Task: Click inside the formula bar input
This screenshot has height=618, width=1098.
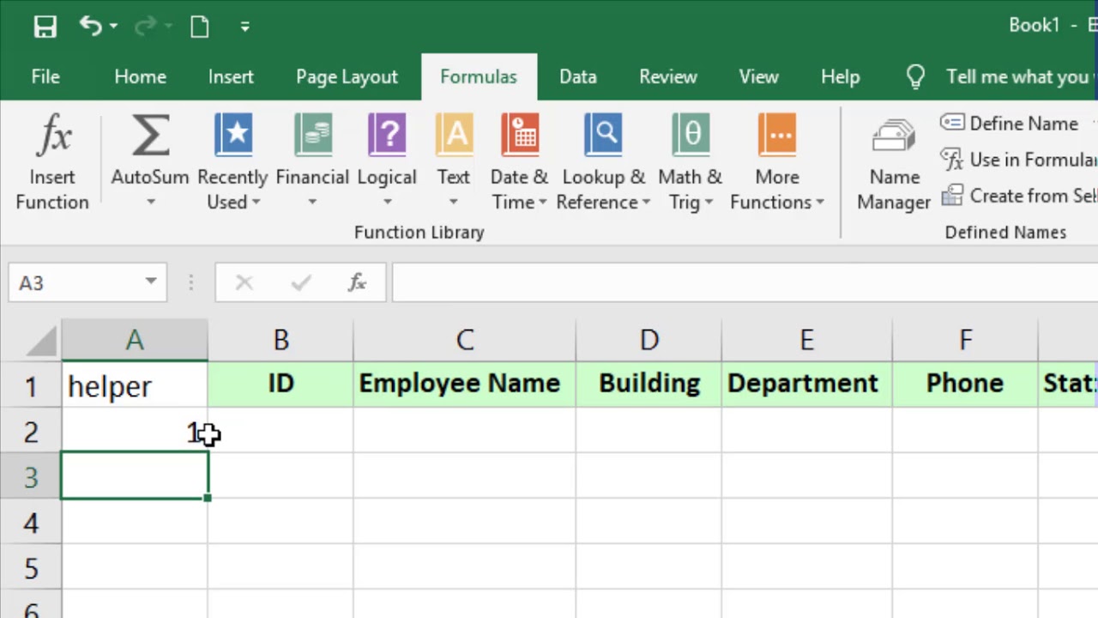Action: click(745, 282)
